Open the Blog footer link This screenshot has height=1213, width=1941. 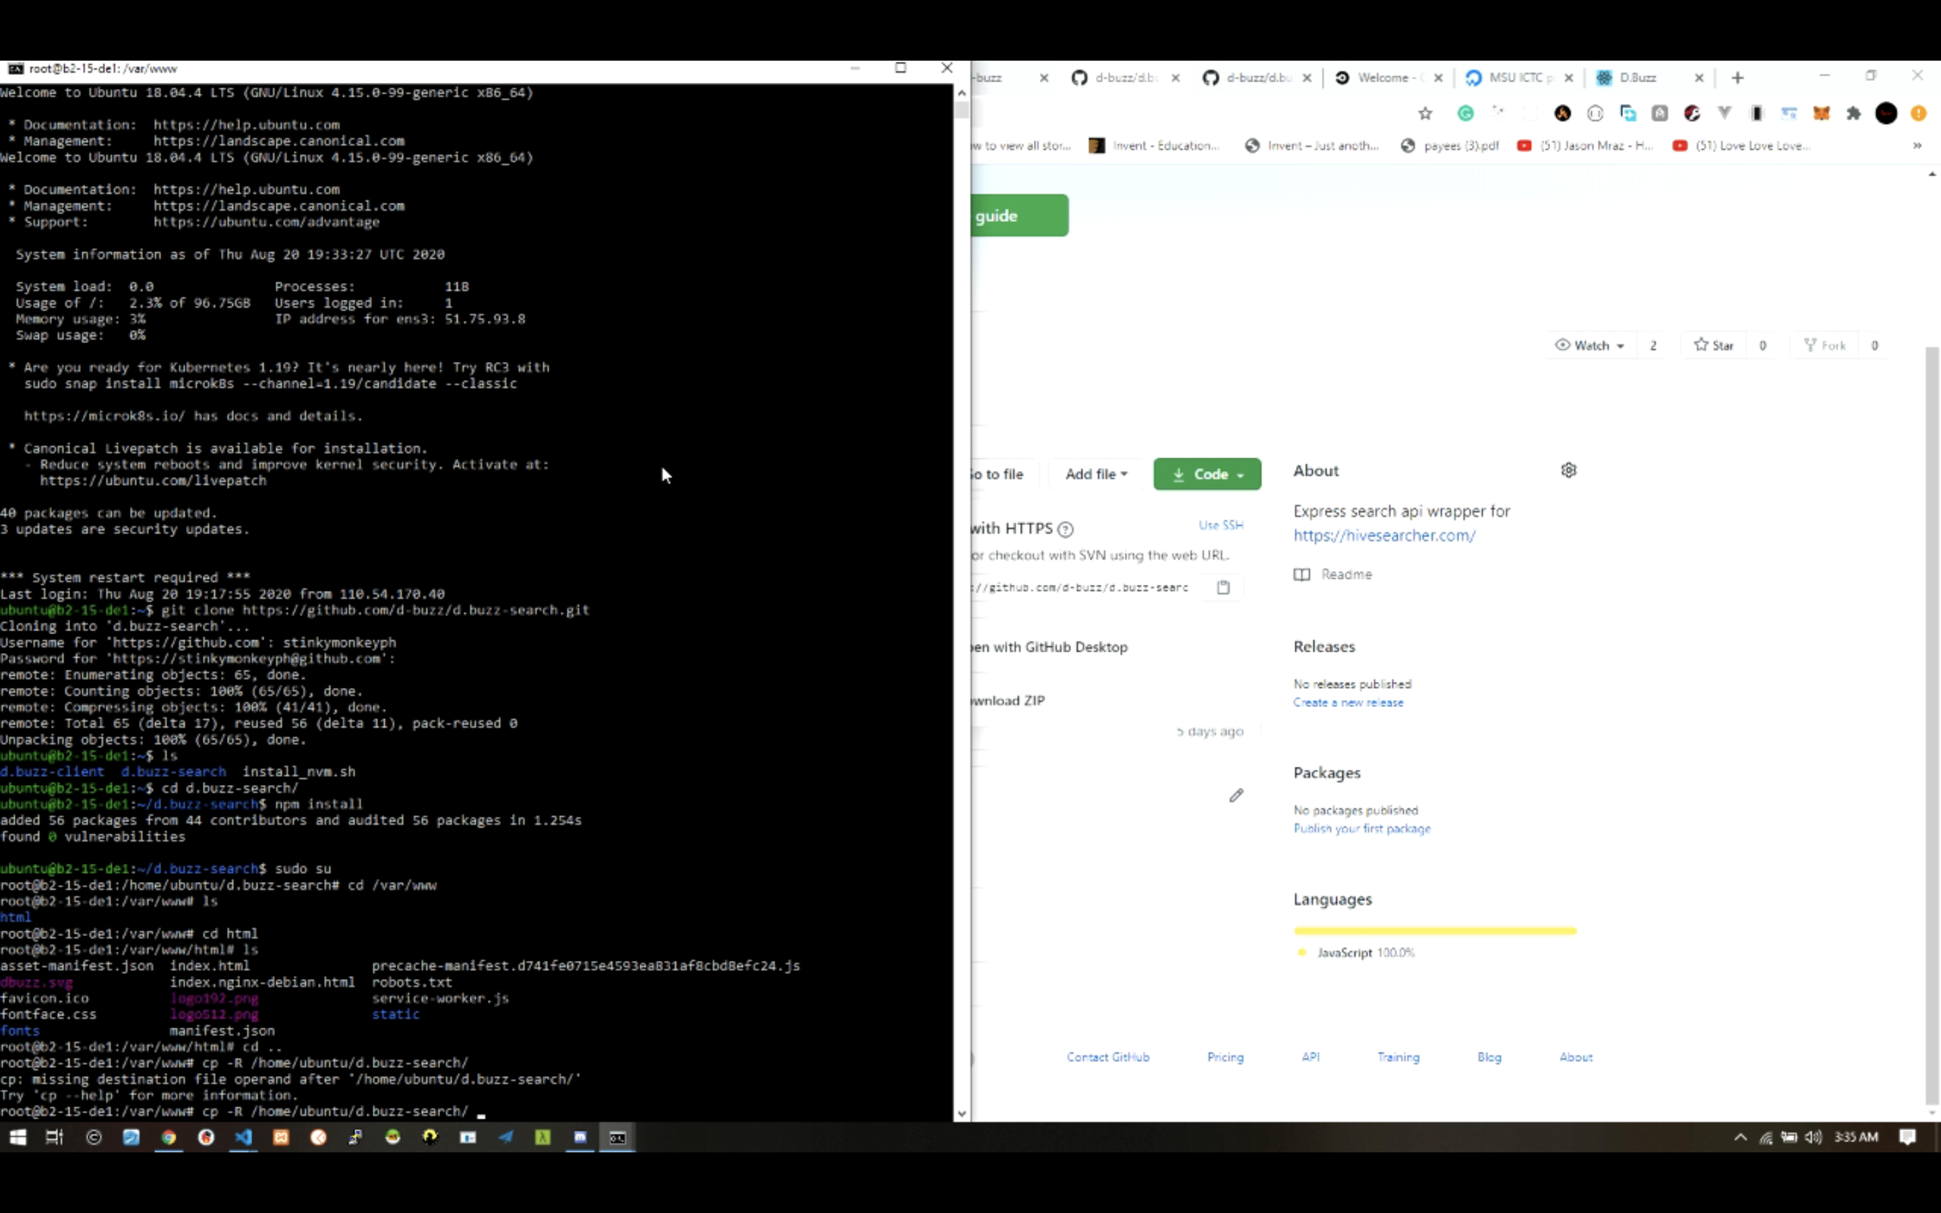[1489, 1057]
